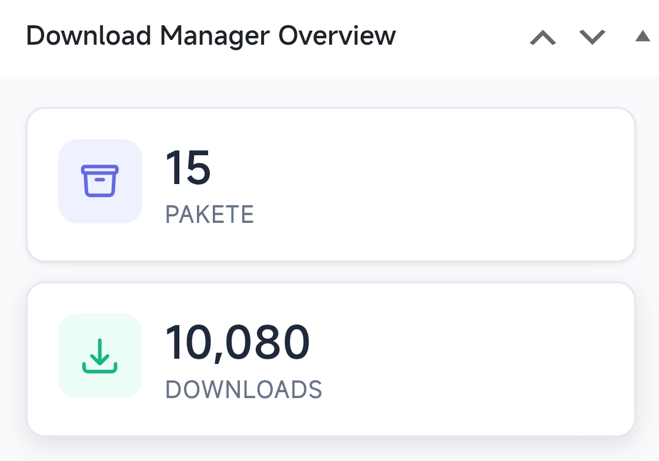The width and height of the screenshot is (659, 461).
Task: Select the Pakete stat card's blank area
Action: (441, 184)
